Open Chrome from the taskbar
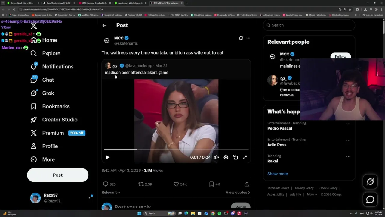385x217 pixels. point(213,213)
